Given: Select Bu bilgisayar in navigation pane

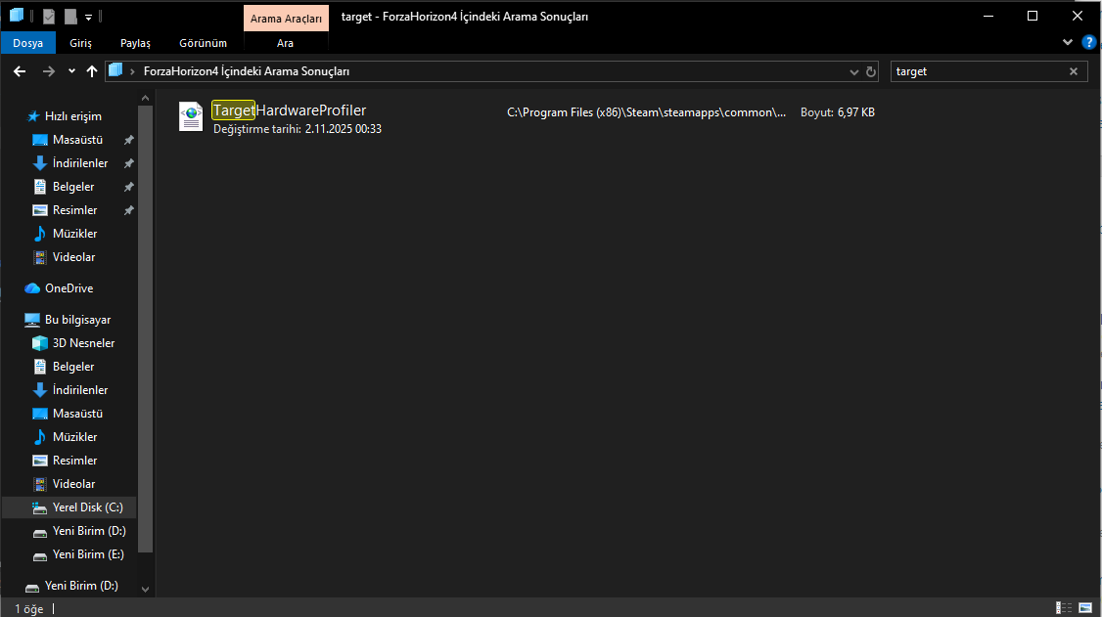Looking at the screenshot, I should pyautogui.click(x=77, y=320).
